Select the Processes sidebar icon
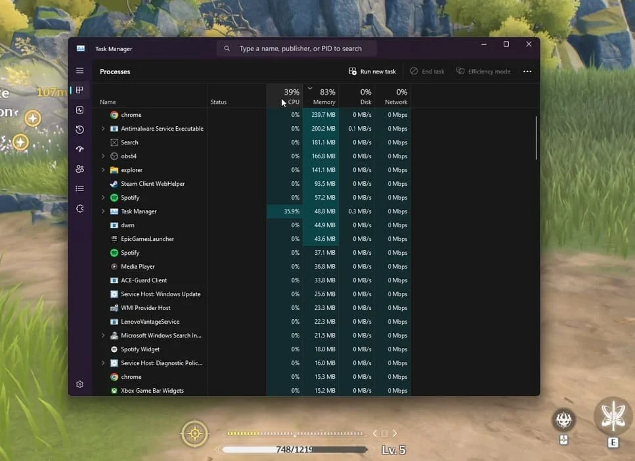The height and width of the screenshot is (461, 635). (79, 90)
